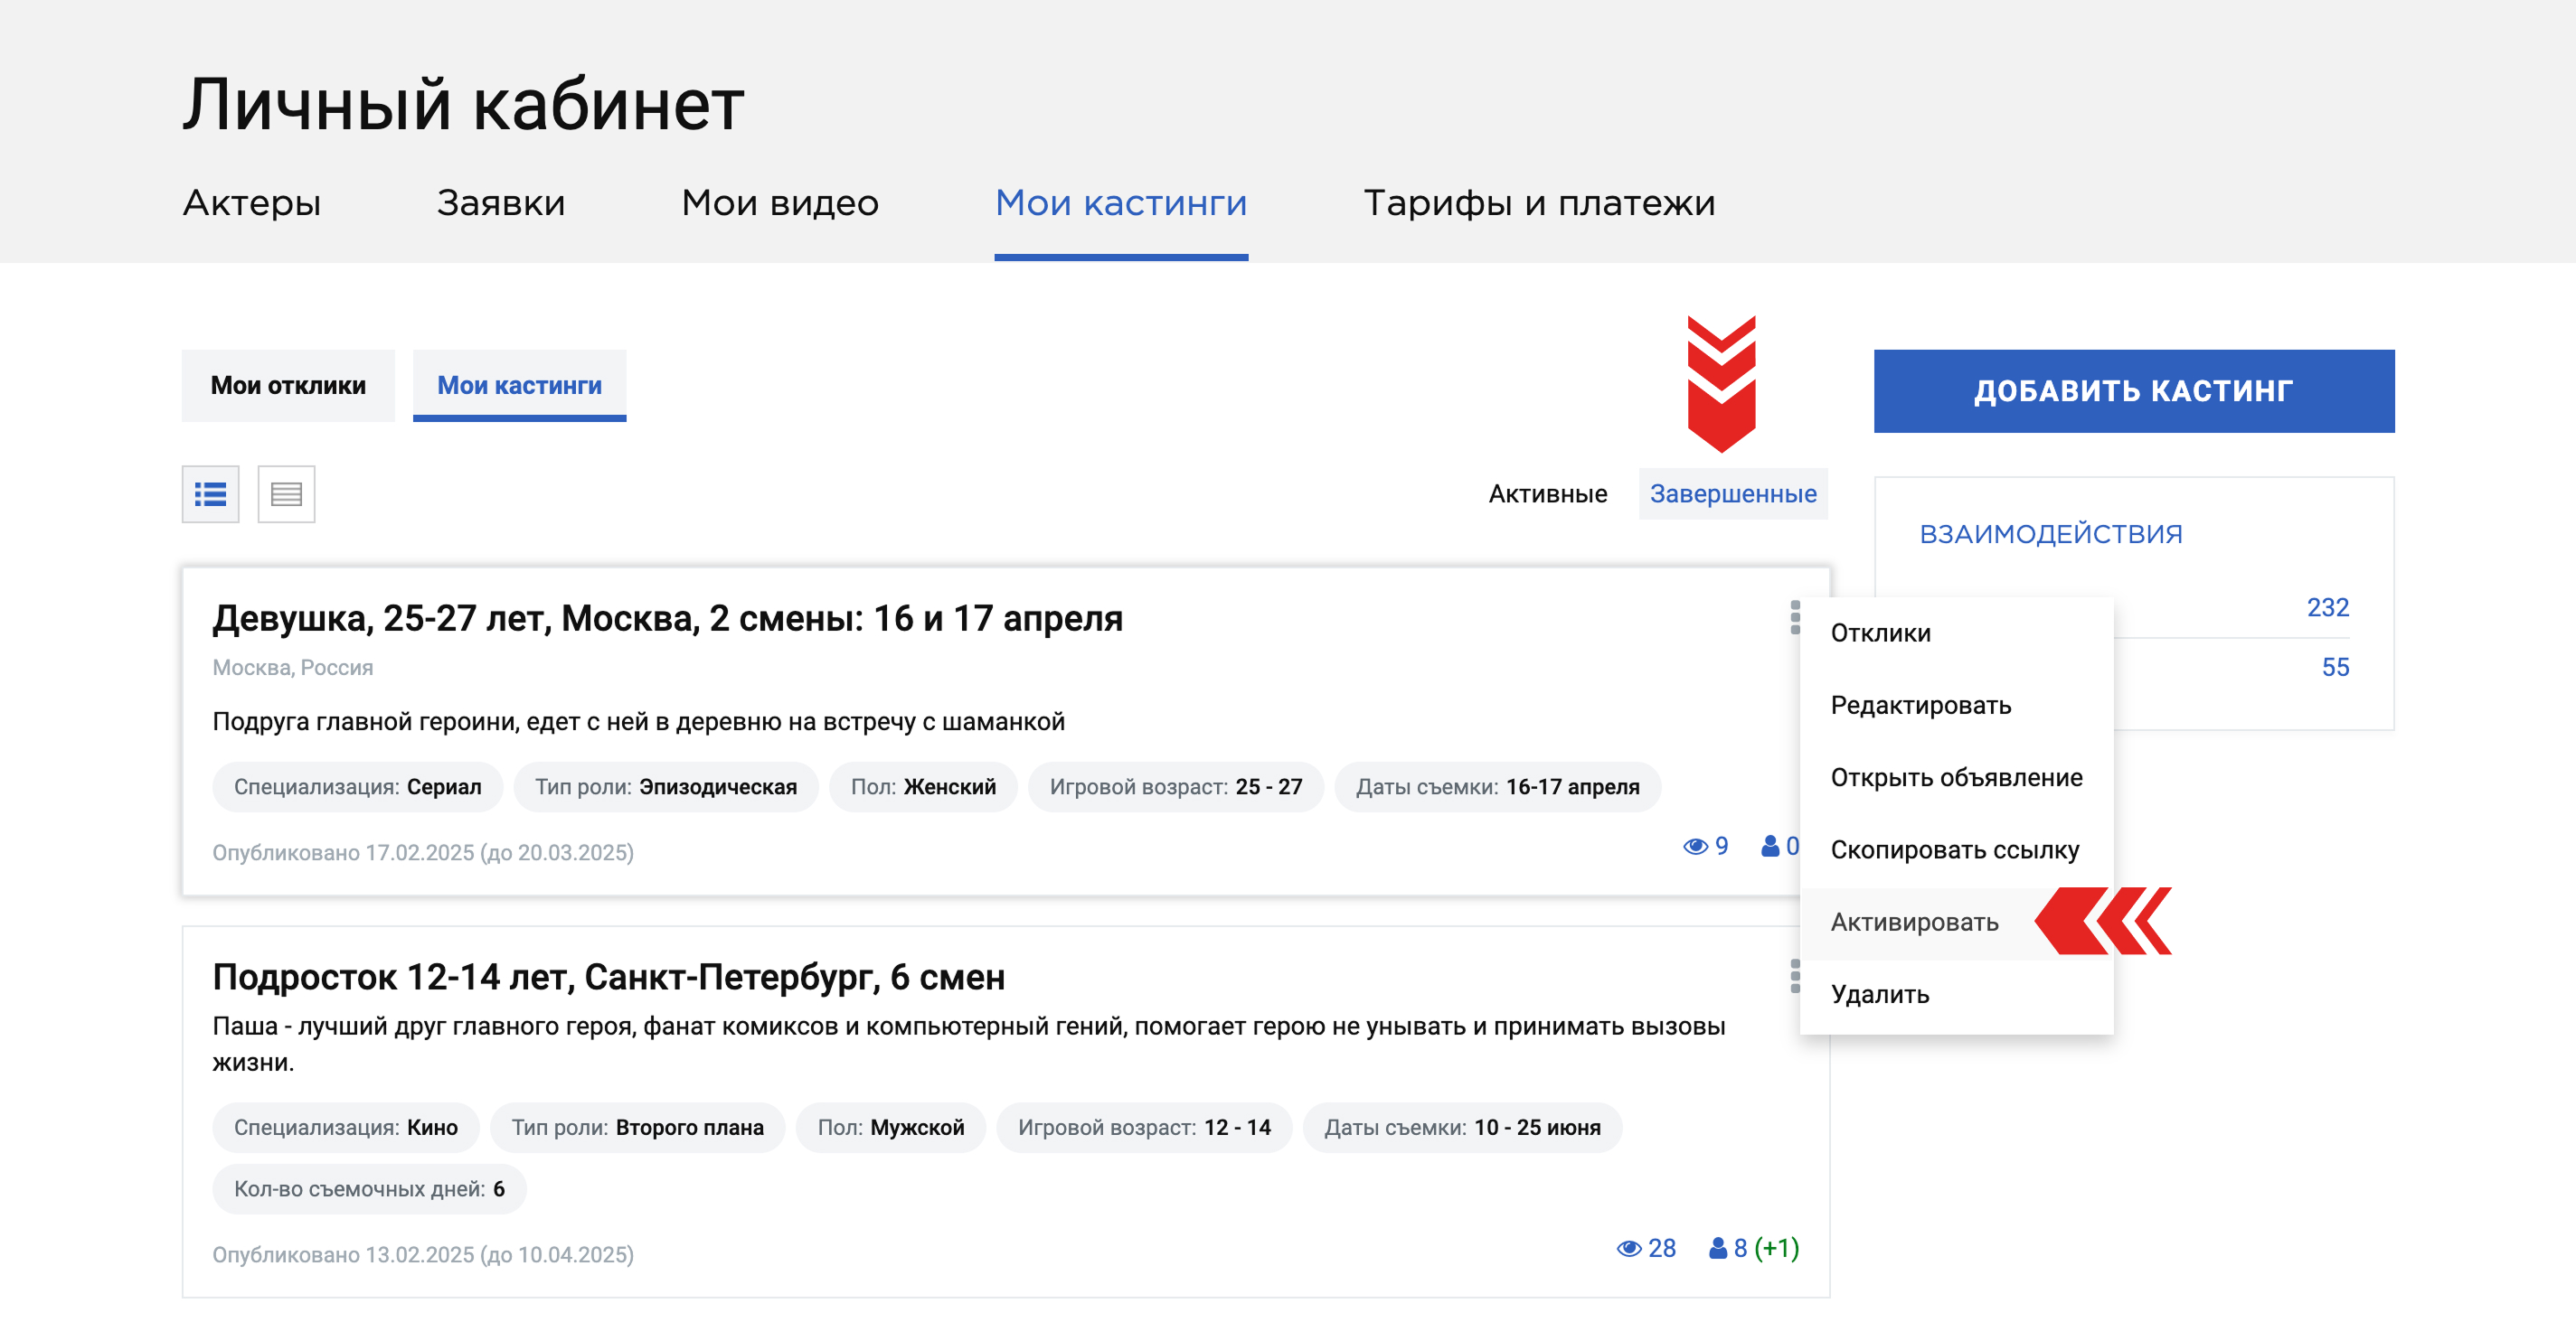
Task: Click eye views icon showing 9
Action: (1695, 847)
